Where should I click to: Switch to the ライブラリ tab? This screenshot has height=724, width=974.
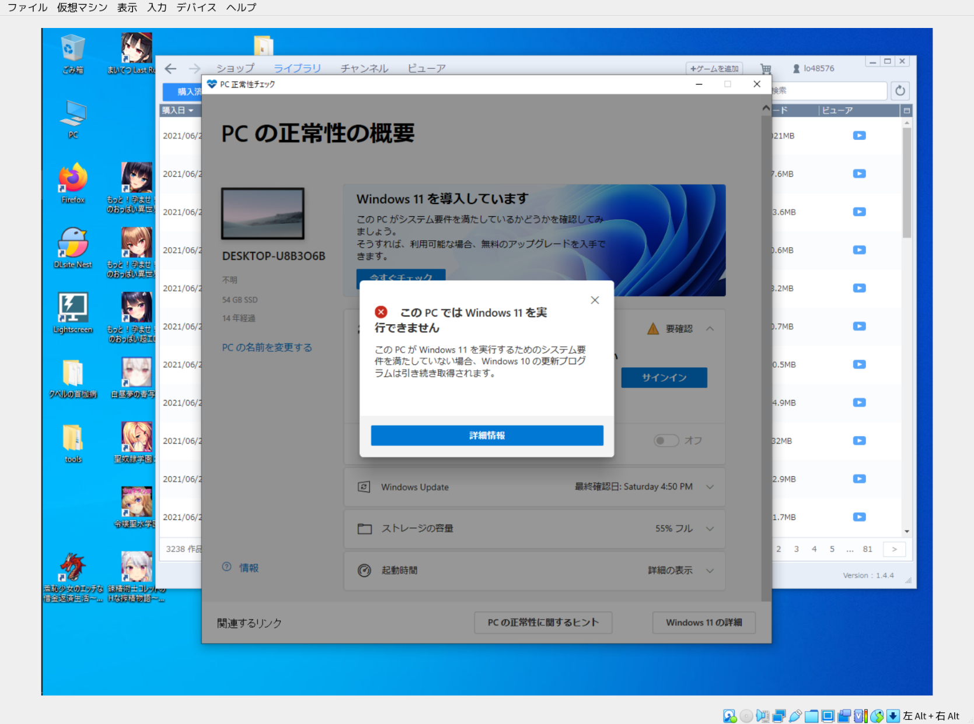298,68
